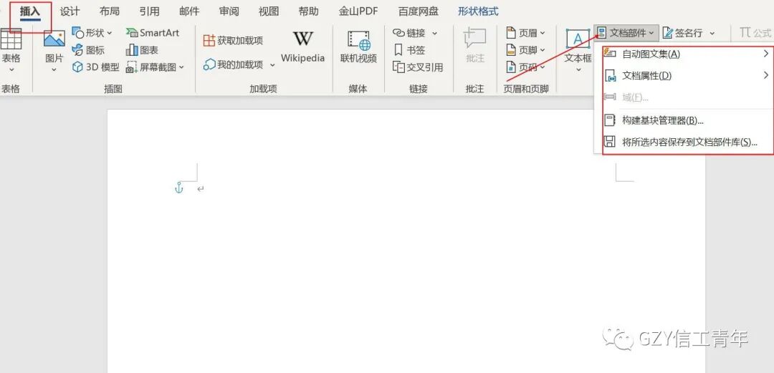The width and height of the screenshot is (774, 373).
Task: Open the 百度网盘 tab
Action: (x=418, y=11)
